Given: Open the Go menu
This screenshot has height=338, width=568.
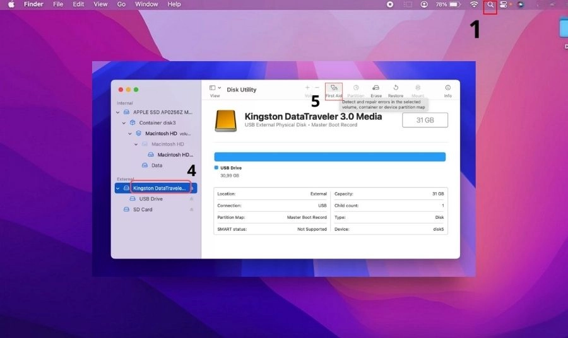Looking at the screenshot, I should 121,4.
